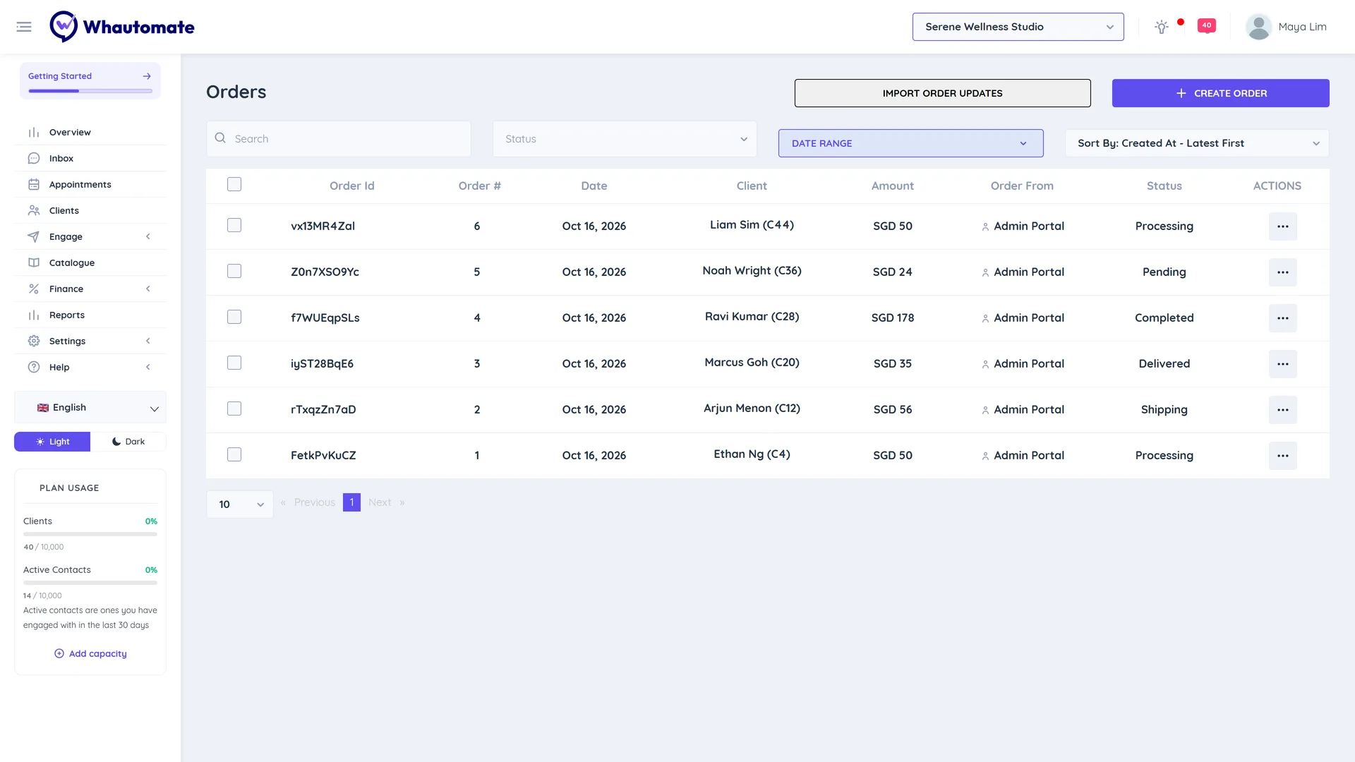Open the Overview chart icon
The image size is (1355, 762).
34,133
